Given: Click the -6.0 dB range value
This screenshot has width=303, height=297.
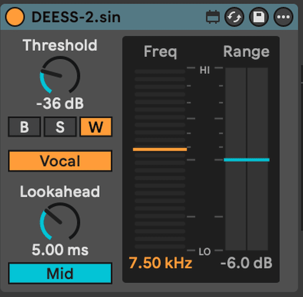Looking at the screenshot, I should click(246, 263).
